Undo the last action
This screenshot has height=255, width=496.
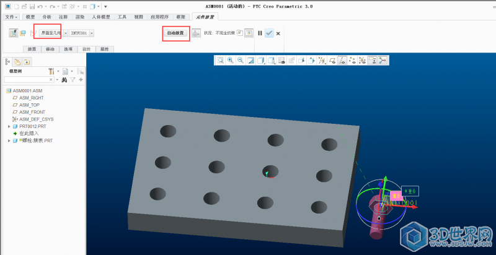(40, 6)
